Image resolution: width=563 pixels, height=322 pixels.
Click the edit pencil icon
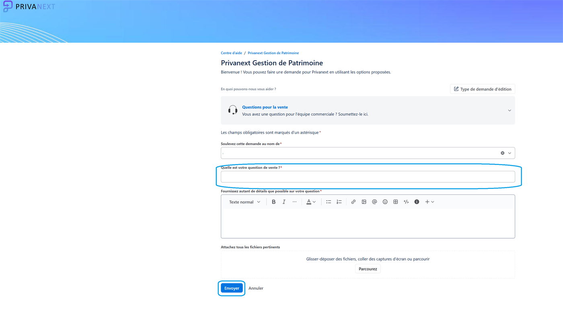(x=456, y=89)
